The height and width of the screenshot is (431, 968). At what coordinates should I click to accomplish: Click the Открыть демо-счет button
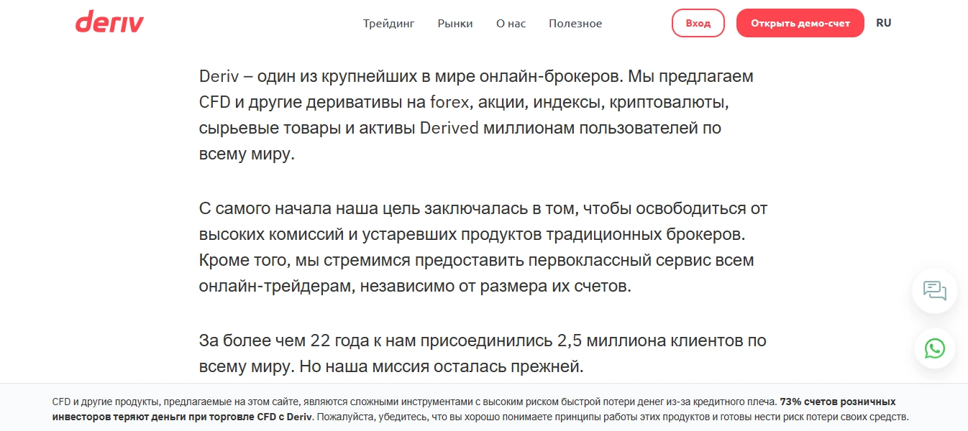[x=800, y=23]
